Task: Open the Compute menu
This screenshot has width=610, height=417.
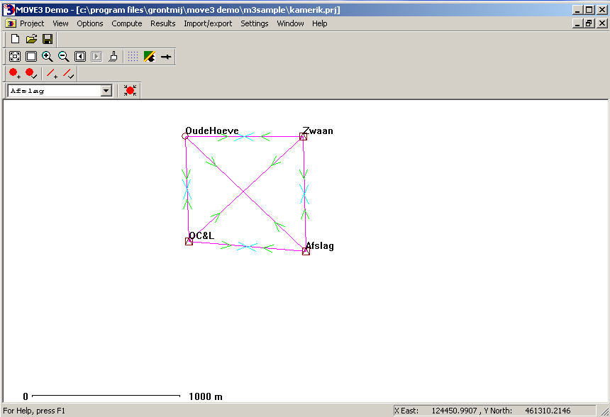Action: pyautogui.click(x=127, y=23)
